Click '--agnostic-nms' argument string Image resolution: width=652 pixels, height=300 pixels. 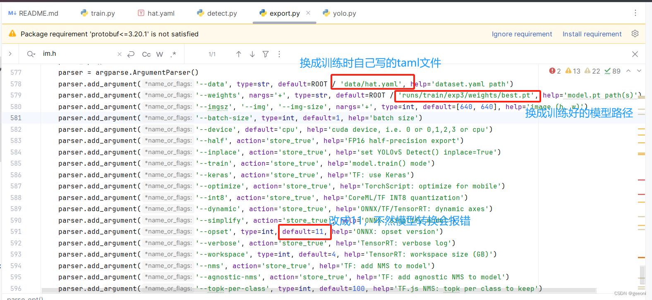click(x=228, y=277)
